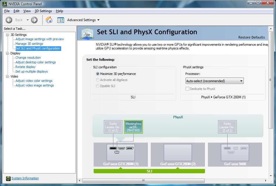The width and height of the screenshot is (276, 186).
Task: Open Manage 3D settings task
Action: tap(29, 44)
